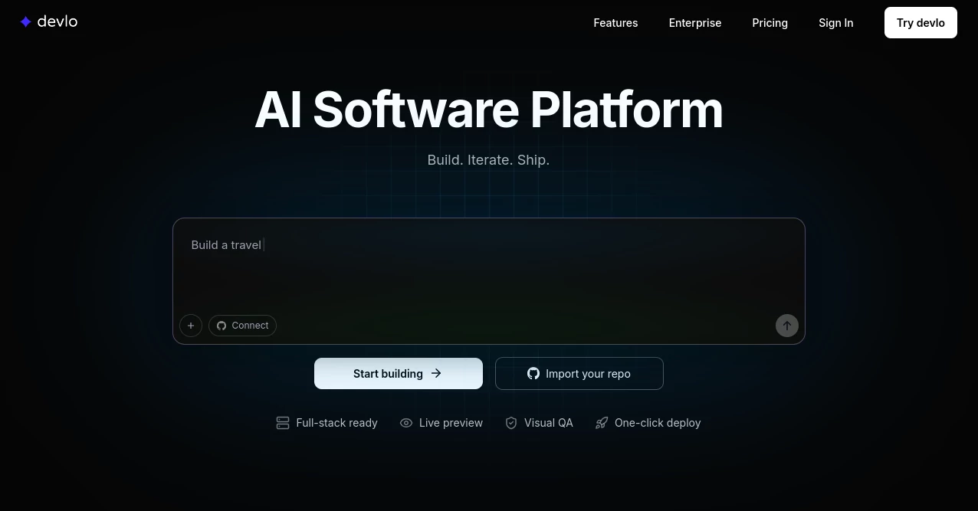Navigate to the Enterprise section
This screenshot has height=511, width=978.
(x=694, y=23)
